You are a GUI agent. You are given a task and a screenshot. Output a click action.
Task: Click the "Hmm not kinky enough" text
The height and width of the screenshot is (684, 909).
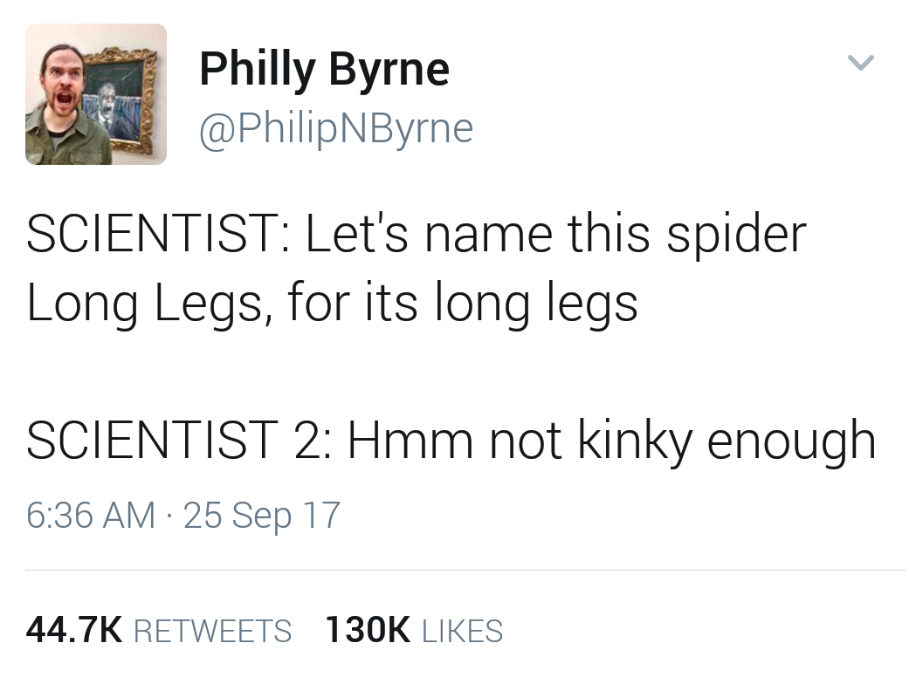pyautogui.click(x=611, y=441)
